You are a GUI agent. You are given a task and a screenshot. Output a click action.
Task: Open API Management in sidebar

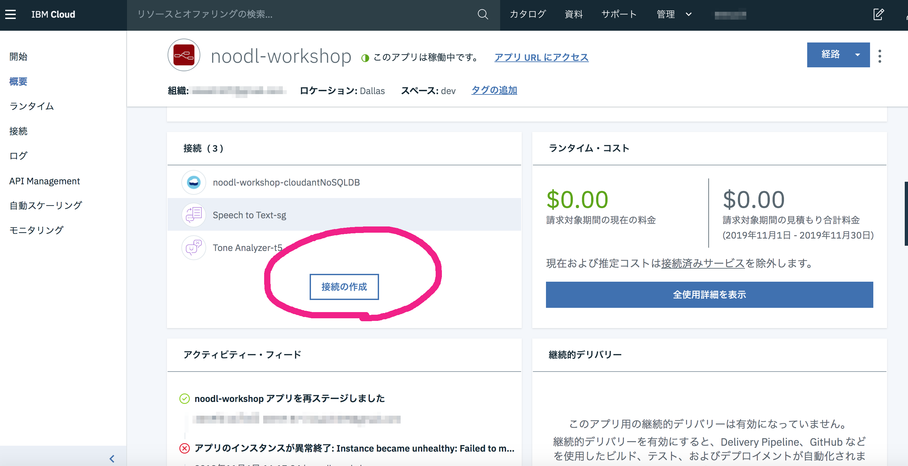coord(45,181)
